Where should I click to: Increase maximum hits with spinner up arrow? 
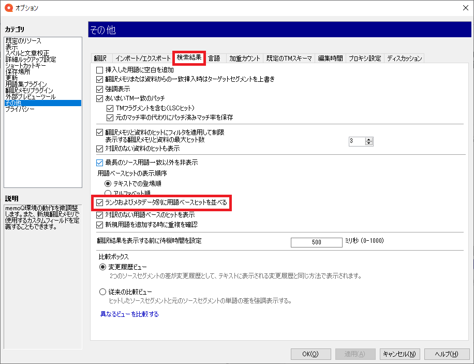click(x=369, y=139)
